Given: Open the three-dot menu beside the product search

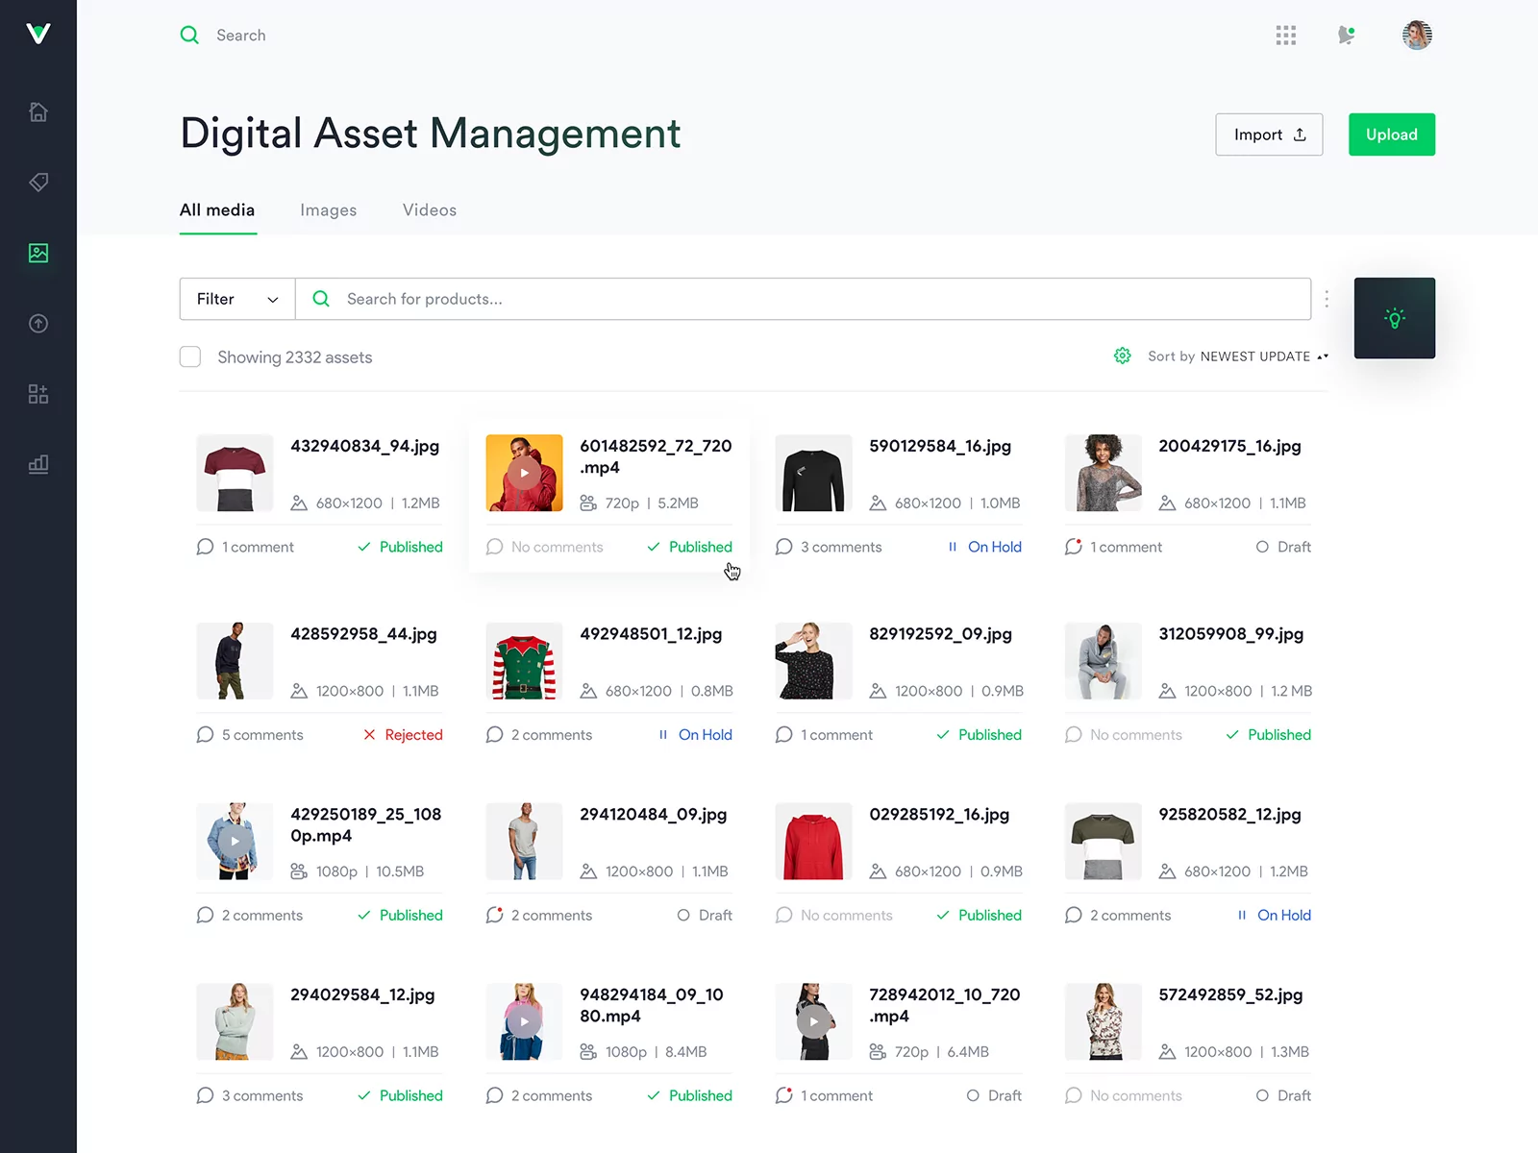Looking at the screenshot, I should (1327, 299).
